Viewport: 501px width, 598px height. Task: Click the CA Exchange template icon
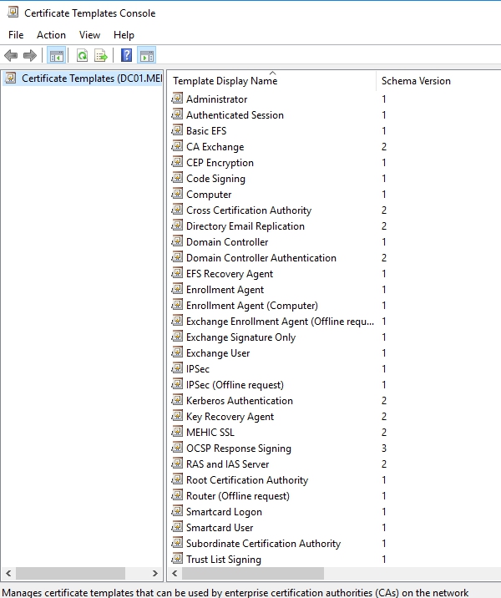coord(177,146)
